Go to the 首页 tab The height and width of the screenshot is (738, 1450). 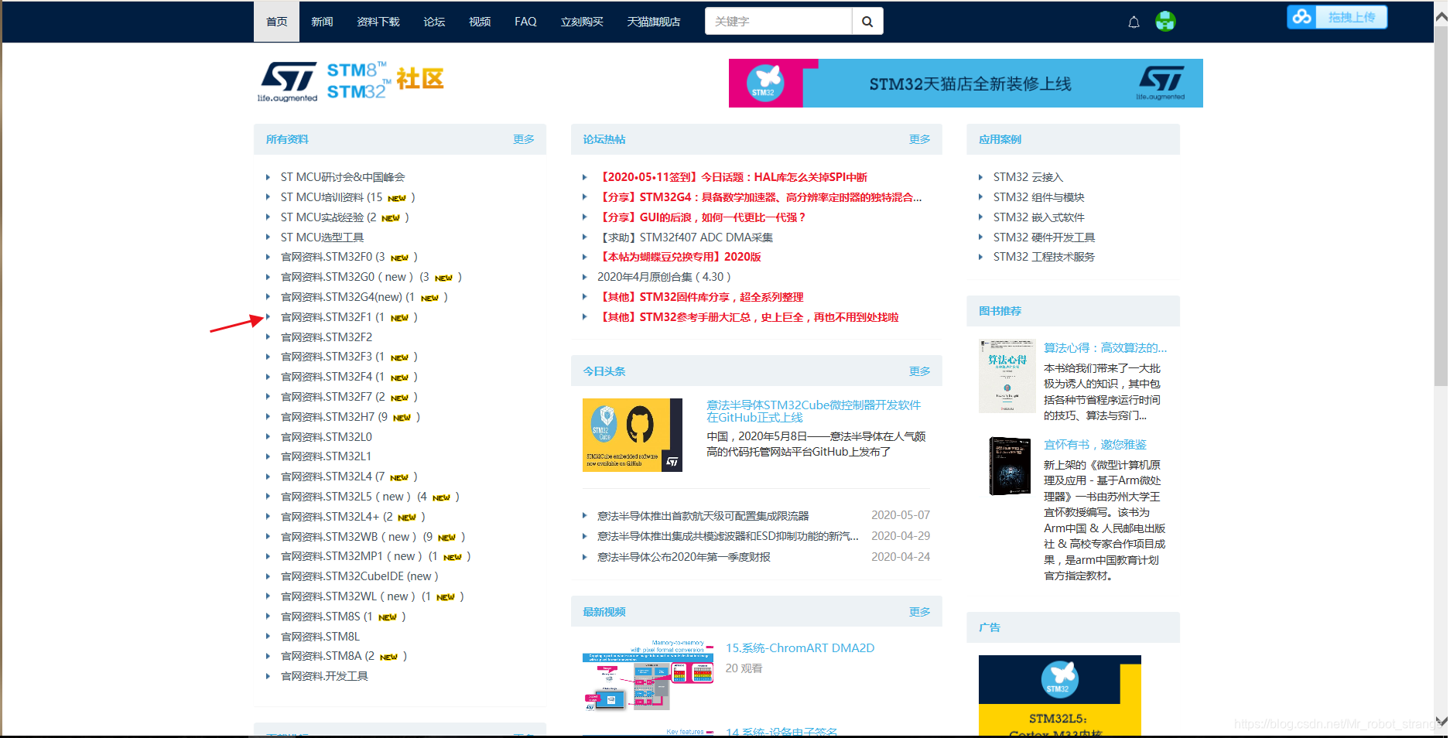277,22
